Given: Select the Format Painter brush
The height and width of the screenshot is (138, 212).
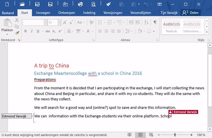Looking at the screenshot, I should click(x=17, y=33).
